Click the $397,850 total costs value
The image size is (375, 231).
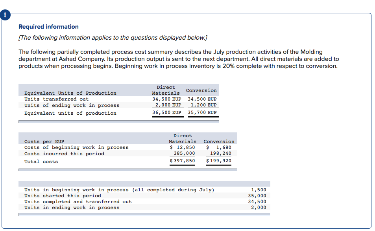point(183,161)
